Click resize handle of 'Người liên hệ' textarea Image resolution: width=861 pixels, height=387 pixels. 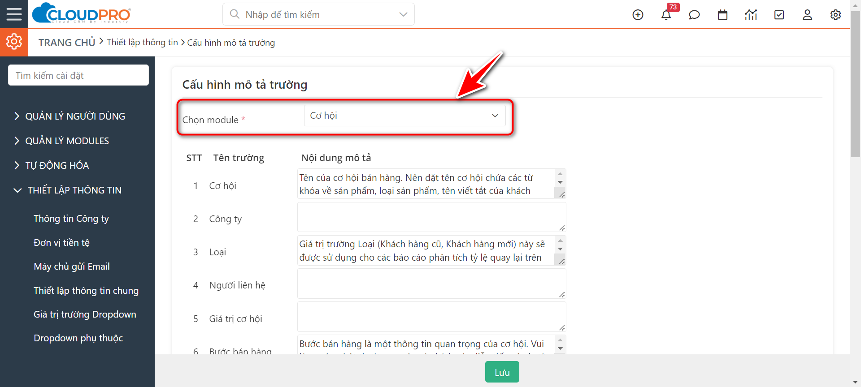coord(562,295)
